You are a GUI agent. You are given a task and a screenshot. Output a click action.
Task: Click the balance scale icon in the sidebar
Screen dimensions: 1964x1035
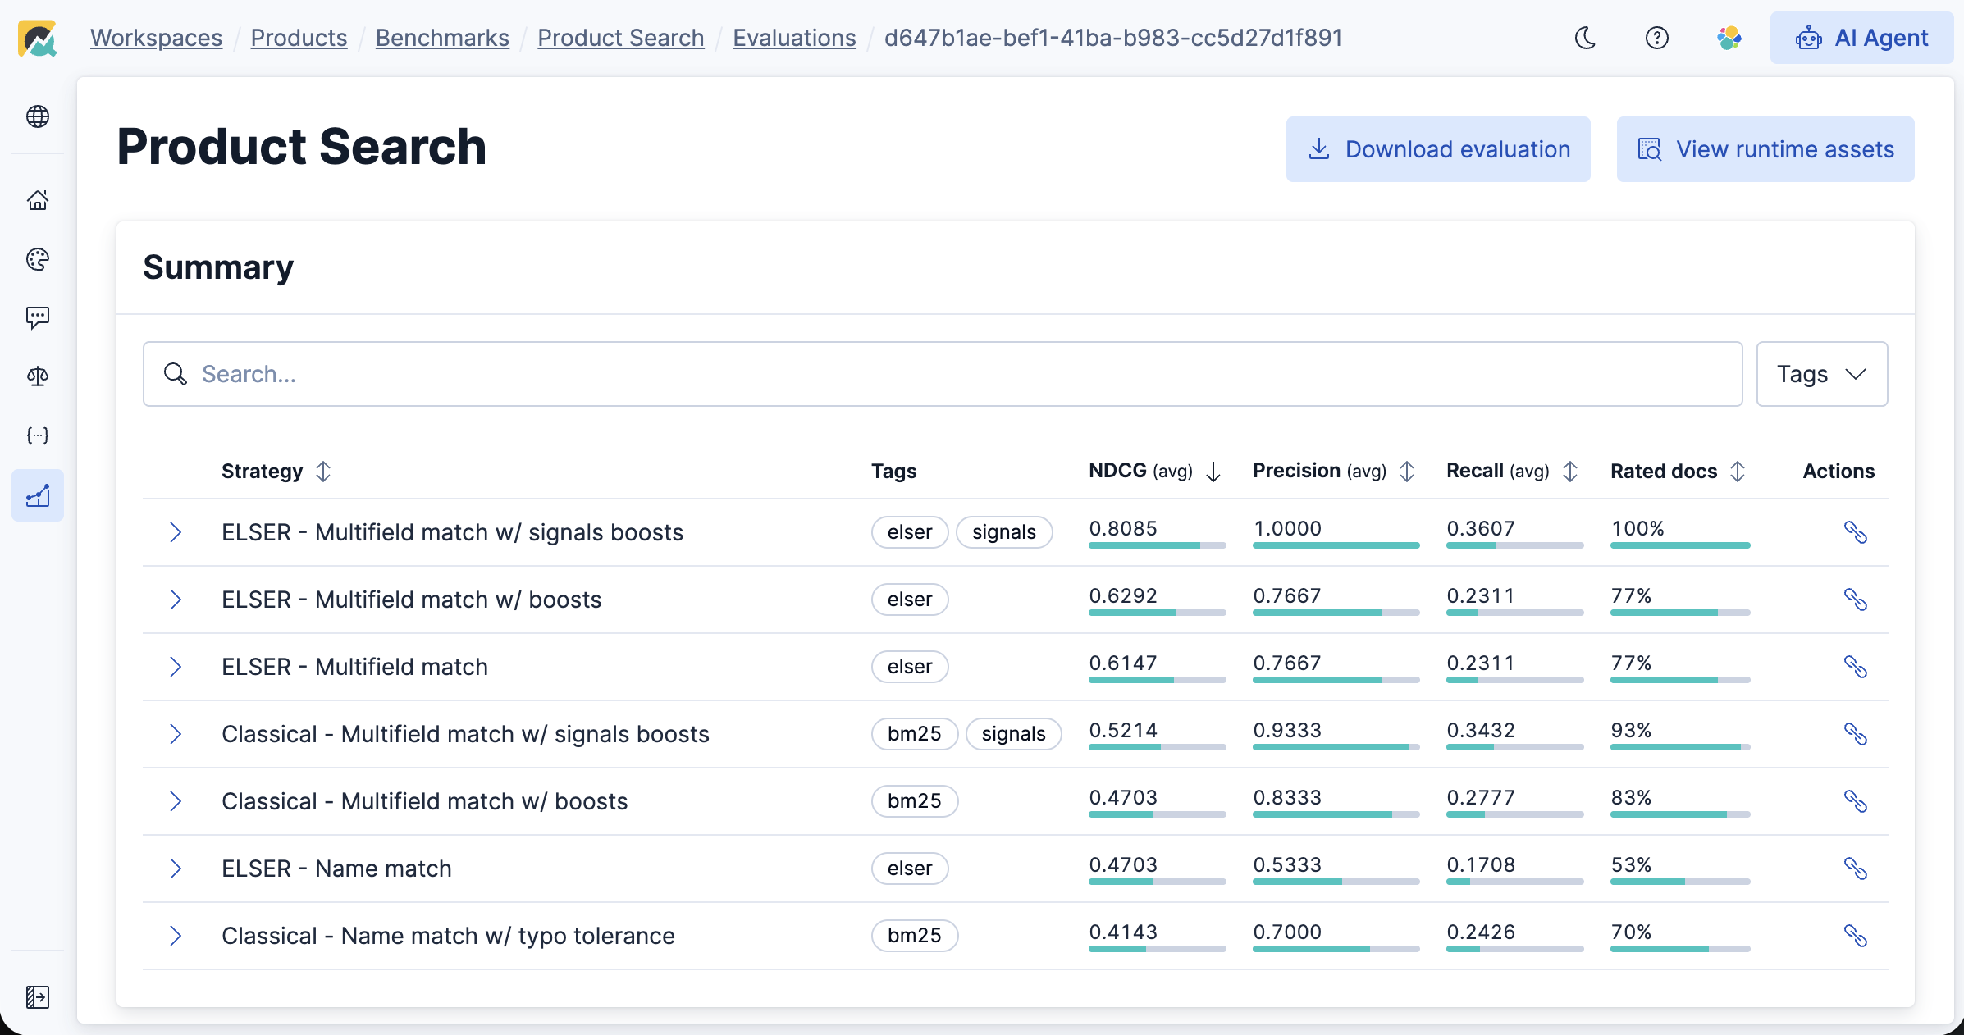(x=38, y=376)
